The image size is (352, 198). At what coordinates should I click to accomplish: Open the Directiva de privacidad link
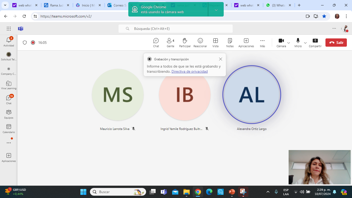[x=189, y=71]
